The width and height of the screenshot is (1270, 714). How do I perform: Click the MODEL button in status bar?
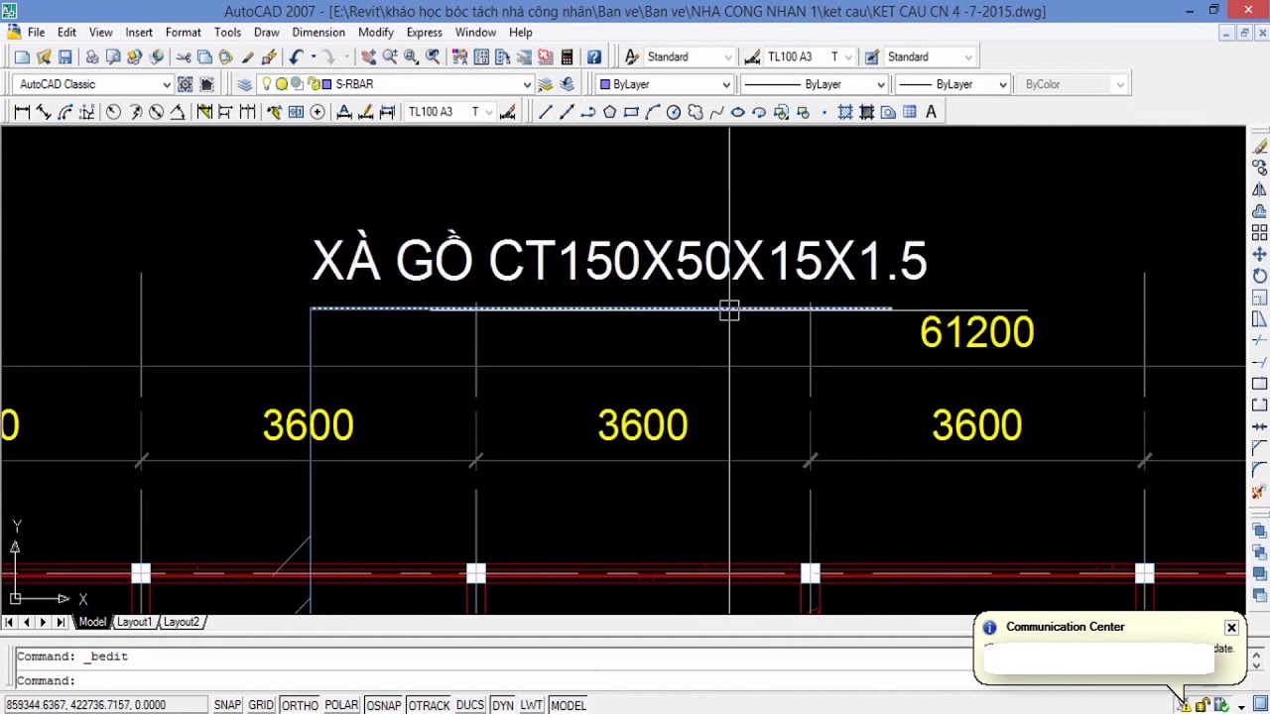[569, 705]
